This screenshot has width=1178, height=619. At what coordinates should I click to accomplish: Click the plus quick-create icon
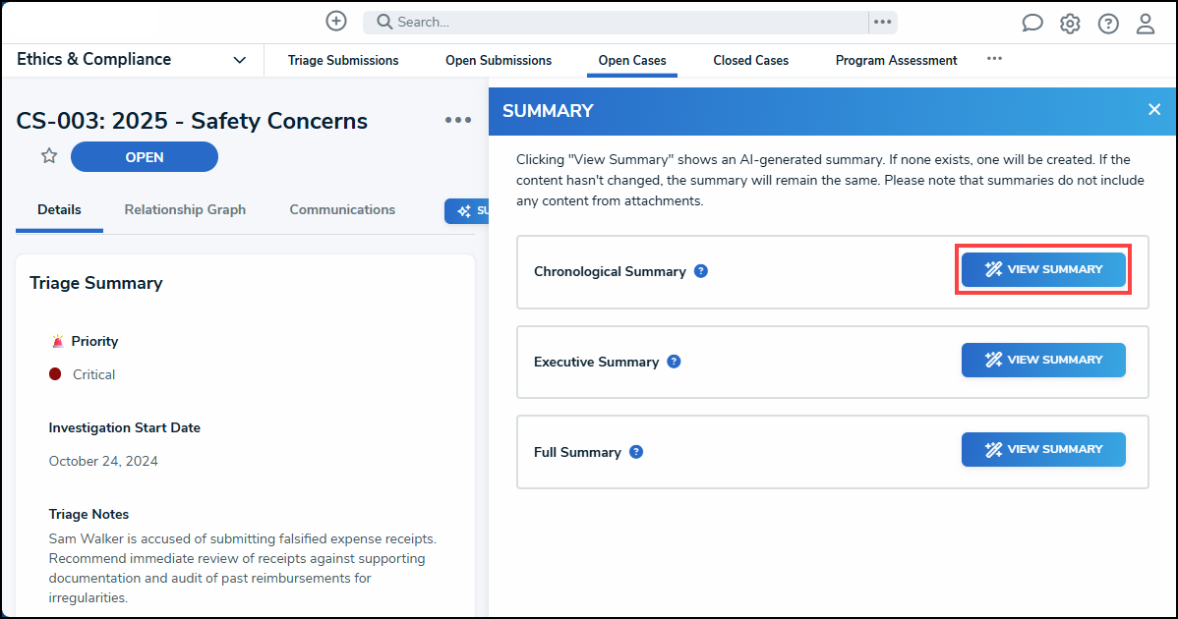[x=336, y=22]
